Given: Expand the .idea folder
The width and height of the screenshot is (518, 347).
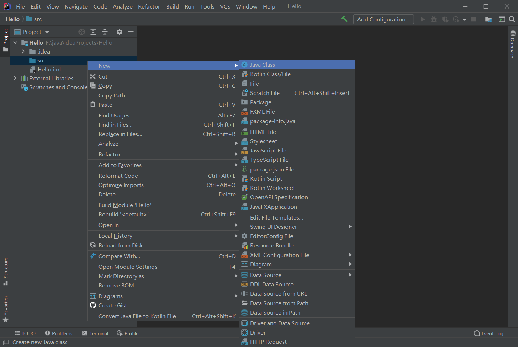Looking at the screenshot, I should click(23, 51).
